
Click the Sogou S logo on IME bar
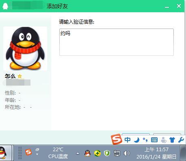pyautogui.click(x=116, y=139)
